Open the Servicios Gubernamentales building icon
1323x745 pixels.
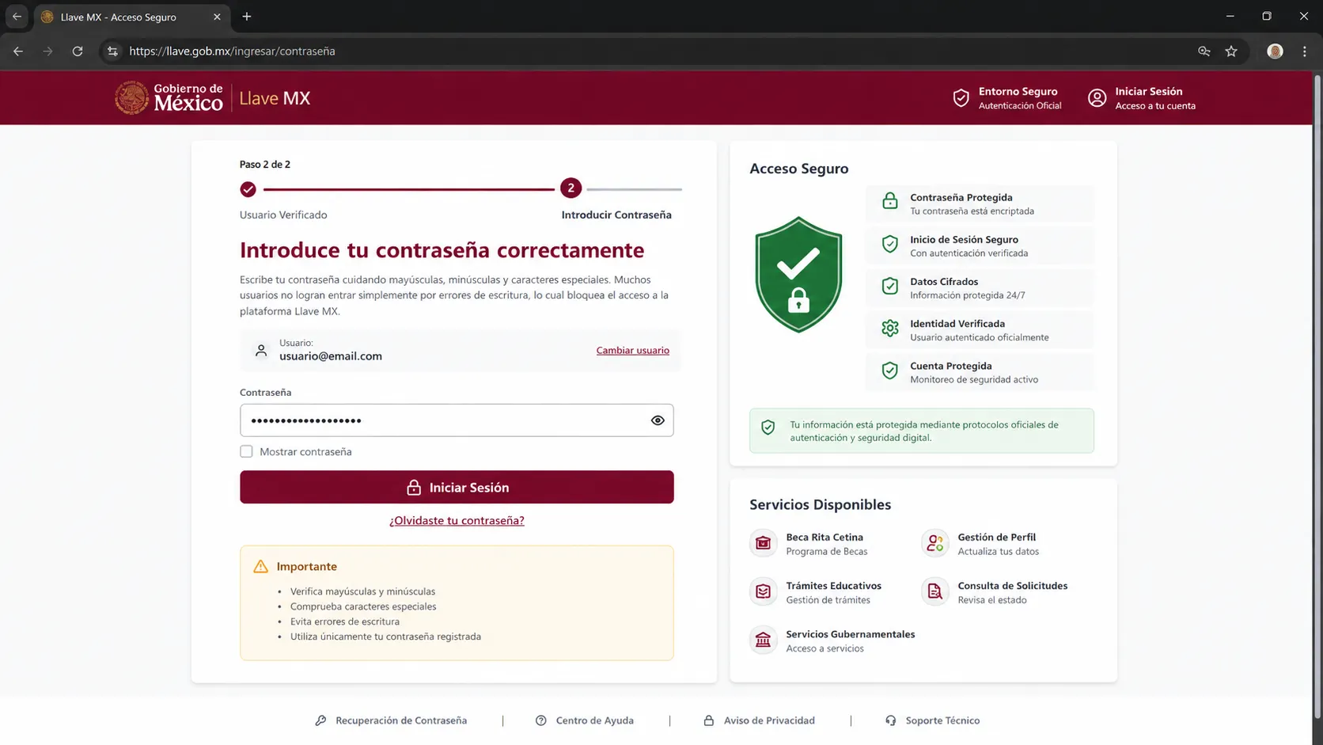pos(763,640)
